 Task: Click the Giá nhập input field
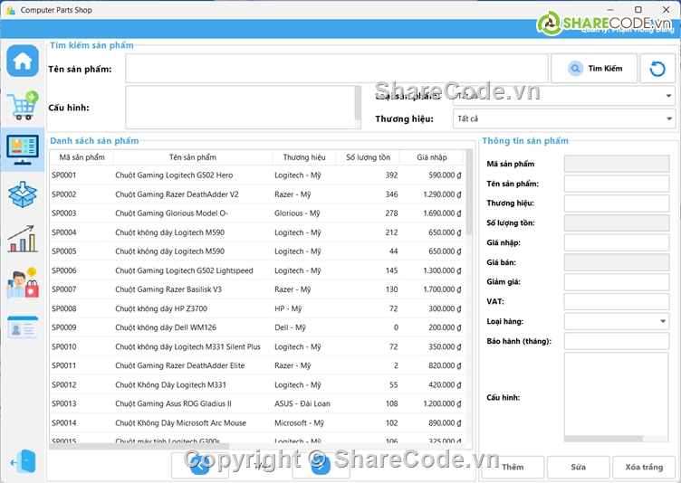pyautogui.click(x=617, y=242)
